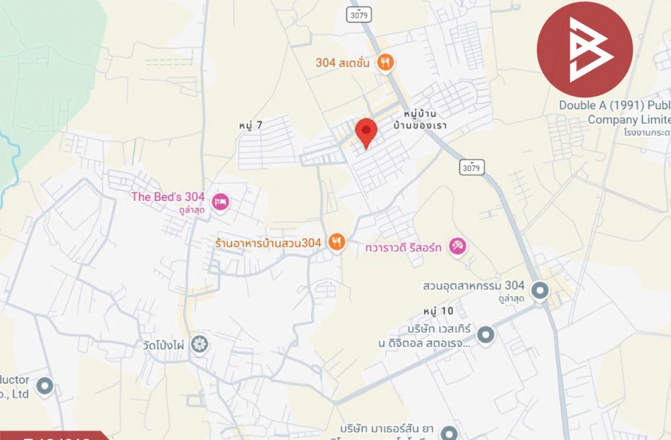Click the upper 3079 road shield
The image size is (671, 440).
tap(358, 15)
